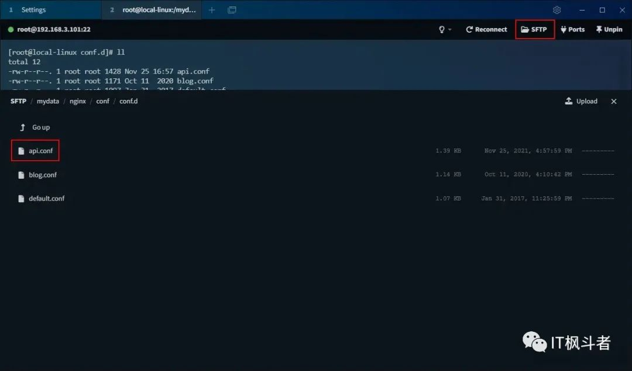Viewport: 632px width, 371px height.
Task: Close the SFTP panel
Action: click(613, 102)
